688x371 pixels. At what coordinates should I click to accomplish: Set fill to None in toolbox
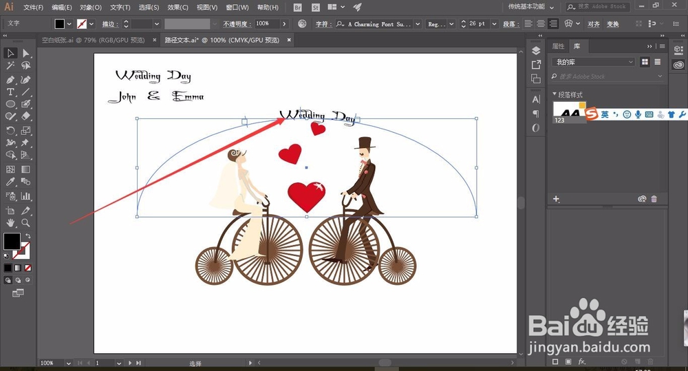28,268
